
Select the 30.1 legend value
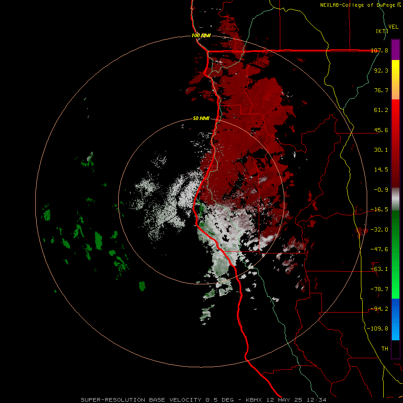click(x=381, y=150)
